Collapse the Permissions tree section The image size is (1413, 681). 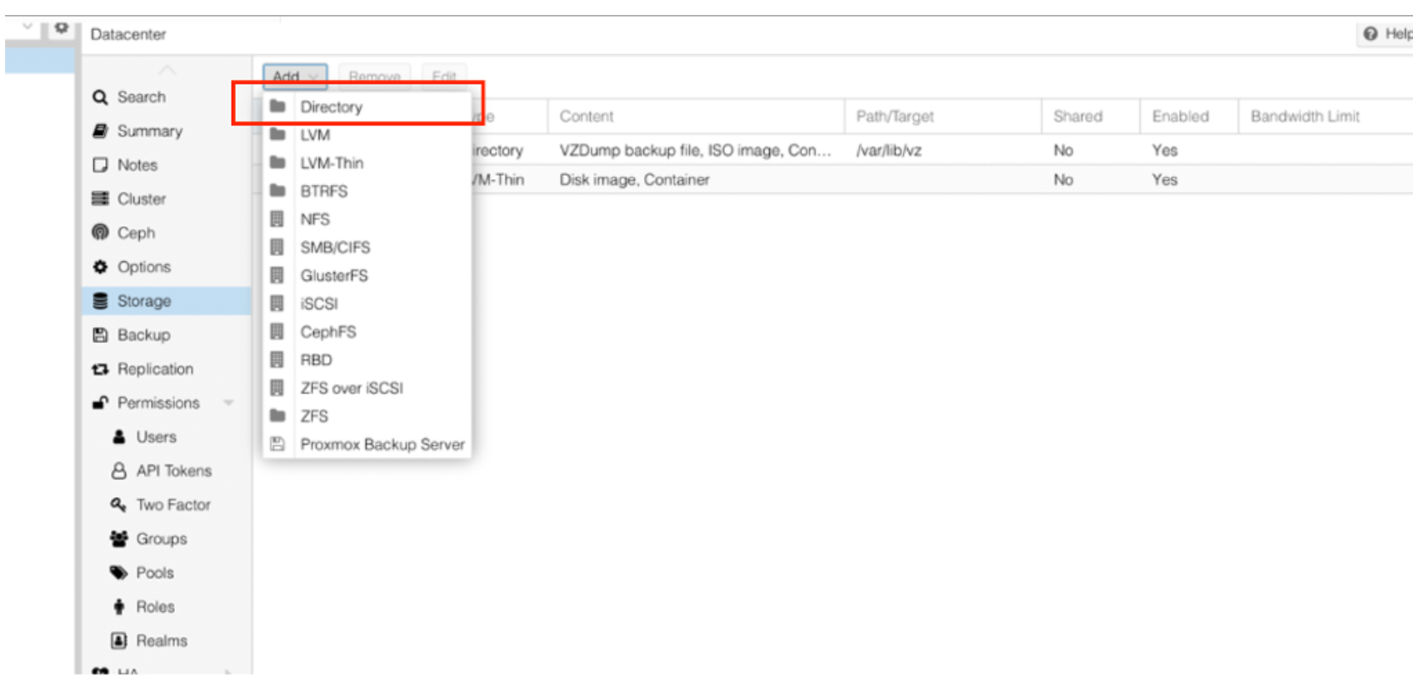(228, 403)
